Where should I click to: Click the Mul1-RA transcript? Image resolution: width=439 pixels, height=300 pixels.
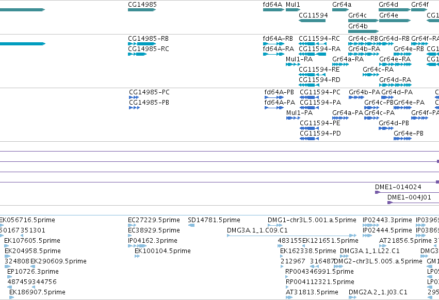pyautogui.click(x=299, y=59)
